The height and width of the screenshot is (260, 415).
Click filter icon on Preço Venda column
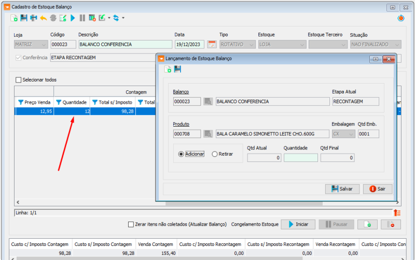click(x=21, y=102)
